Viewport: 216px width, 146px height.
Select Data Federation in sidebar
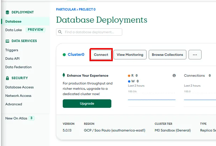tap(18, 67)
